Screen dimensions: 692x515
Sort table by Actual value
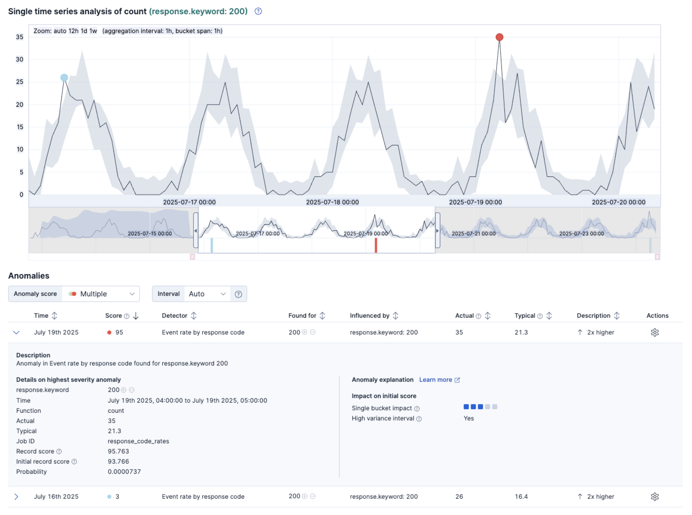point(488,316)
